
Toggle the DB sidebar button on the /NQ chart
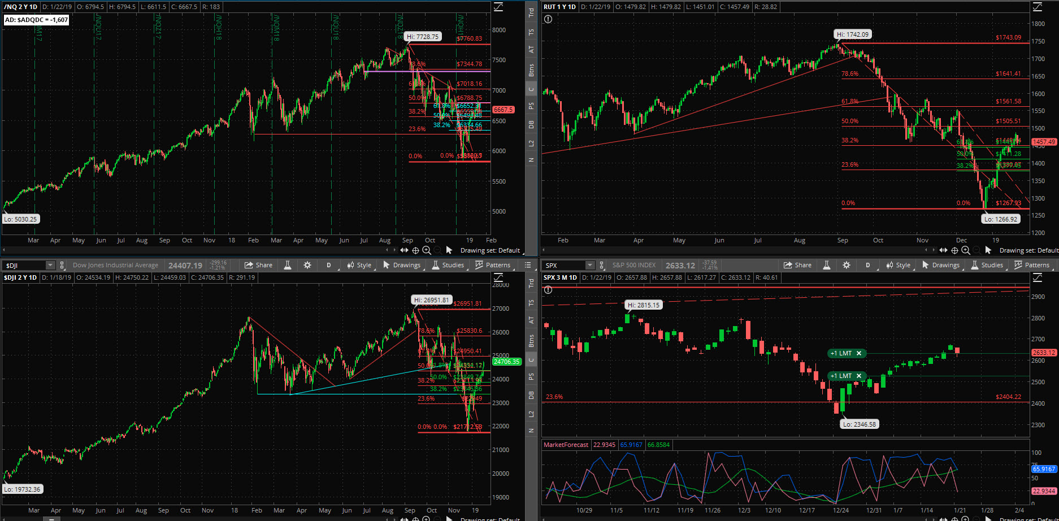click(531, 124)
